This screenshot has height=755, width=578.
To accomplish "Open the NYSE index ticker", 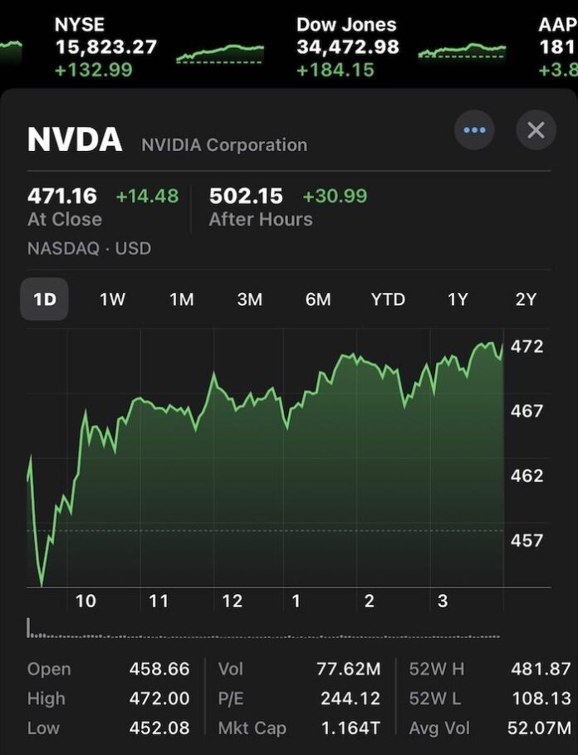I will pyautogui.click(x=105, y=47).
